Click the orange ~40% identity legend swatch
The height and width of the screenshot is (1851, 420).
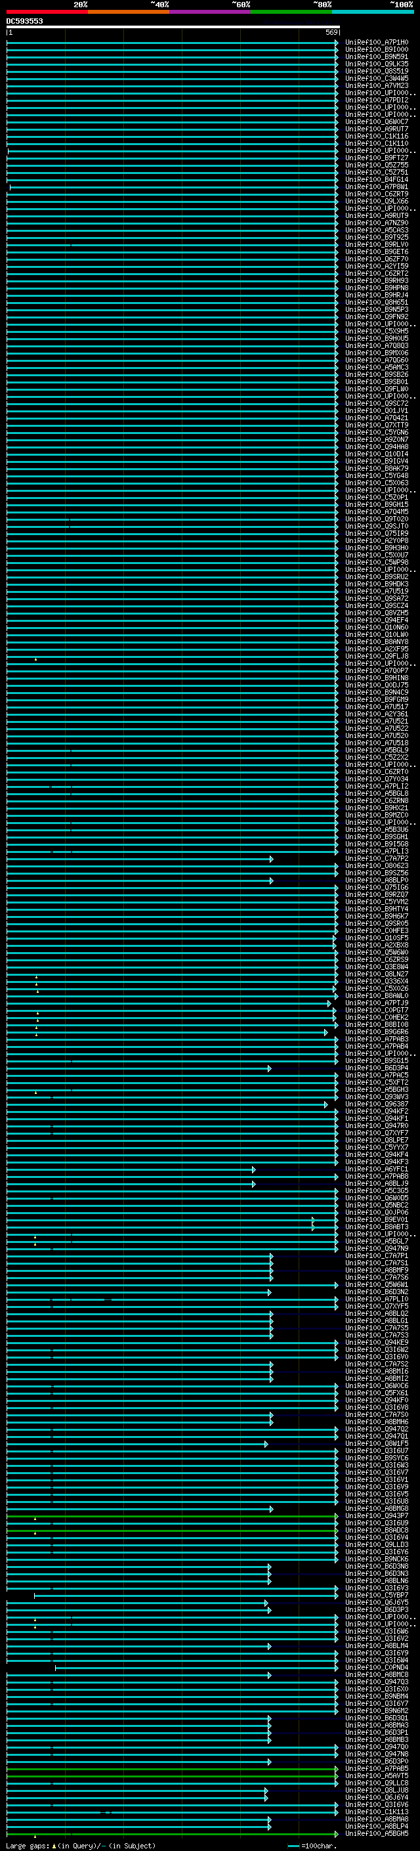coord(129,12)
